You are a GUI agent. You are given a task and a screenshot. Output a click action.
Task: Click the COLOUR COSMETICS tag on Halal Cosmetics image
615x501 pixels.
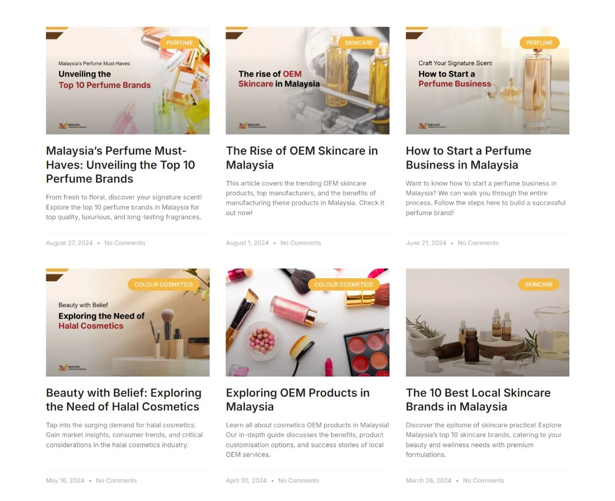pos(163,284)
